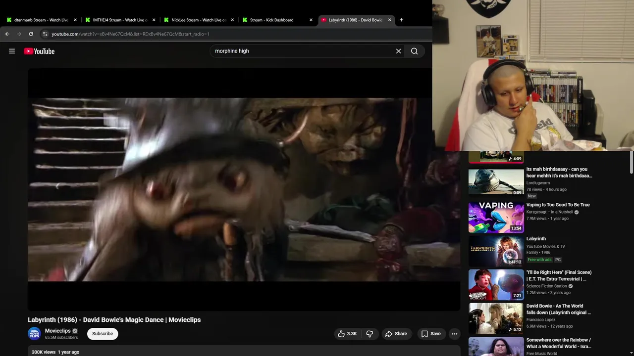
Task: Click 'Free with ads' badge
Action: [x=539, y=260]
